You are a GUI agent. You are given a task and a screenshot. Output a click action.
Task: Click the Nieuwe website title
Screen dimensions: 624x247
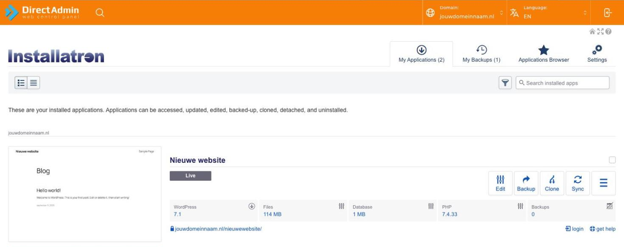(198, 160)
